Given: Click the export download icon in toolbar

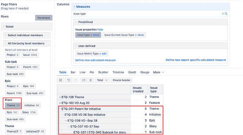Looking at the screenshot, I should [91, 80].
